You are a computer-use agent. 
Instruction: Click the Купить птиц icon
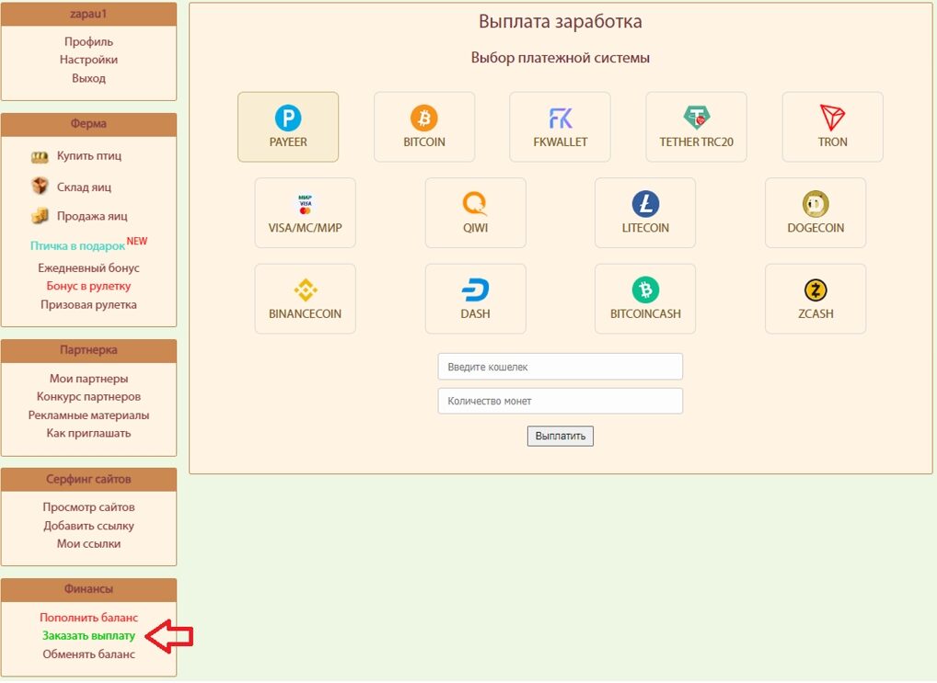point(40,157)
